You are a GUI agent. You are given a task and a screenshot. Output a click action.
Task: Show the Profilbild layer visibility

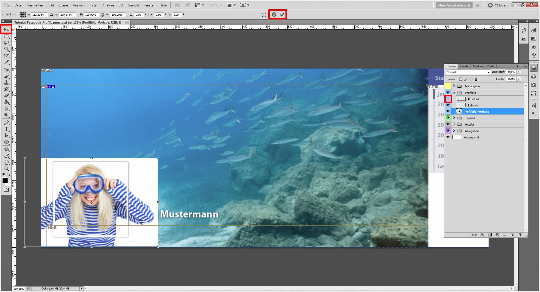[448, 99]
